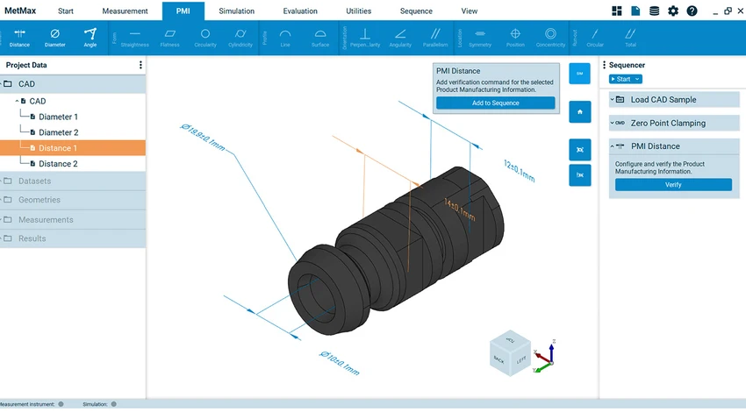Expand the Geometries section

73,200
